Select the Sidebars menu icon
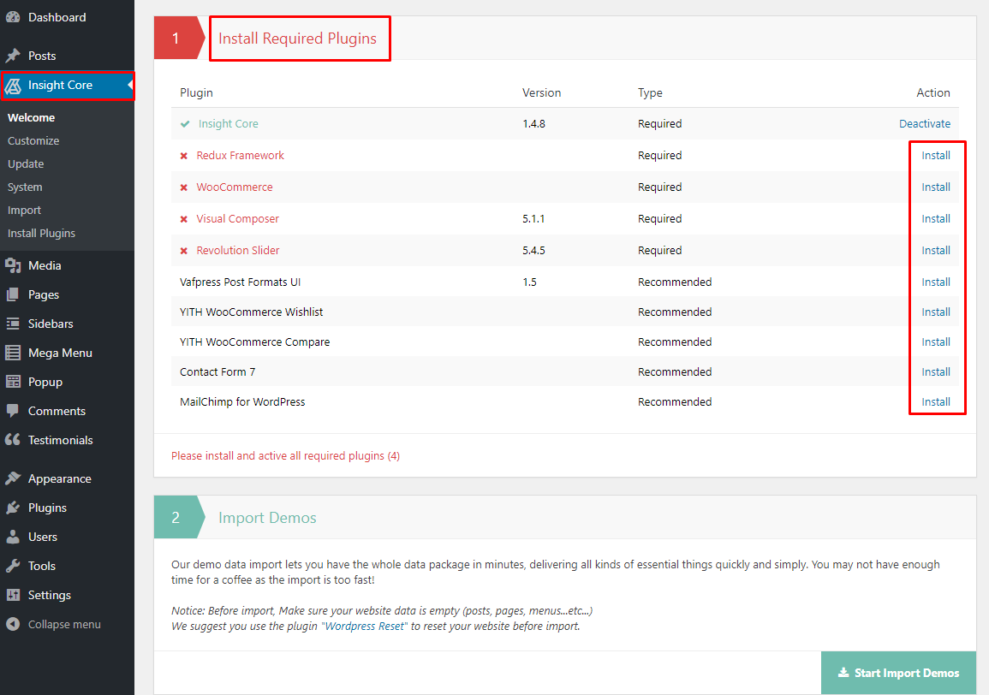Screen dimensions: 989x695 coord(15,324)
